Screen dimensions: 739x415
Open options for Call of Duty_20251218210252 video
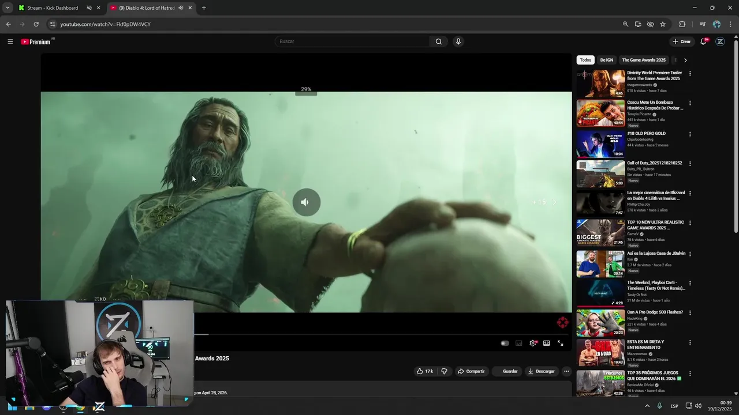[x=690, y=164]
